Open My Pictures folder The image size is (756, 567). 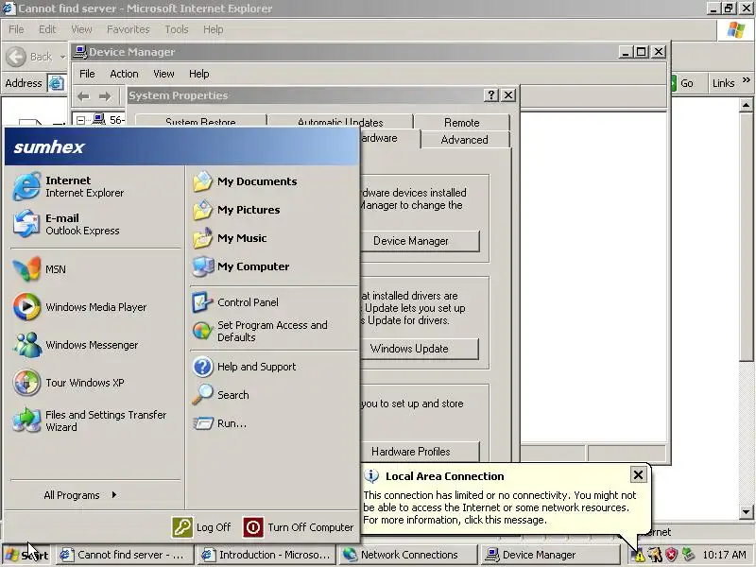tap(273, 210)
